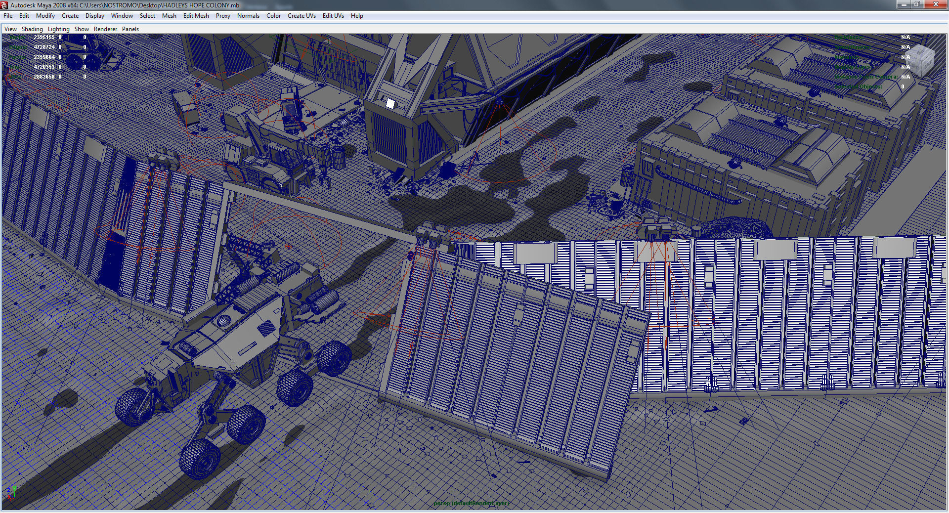
Task: Click the Distance From Camera HUD label
Action: (x=866, y=77)
